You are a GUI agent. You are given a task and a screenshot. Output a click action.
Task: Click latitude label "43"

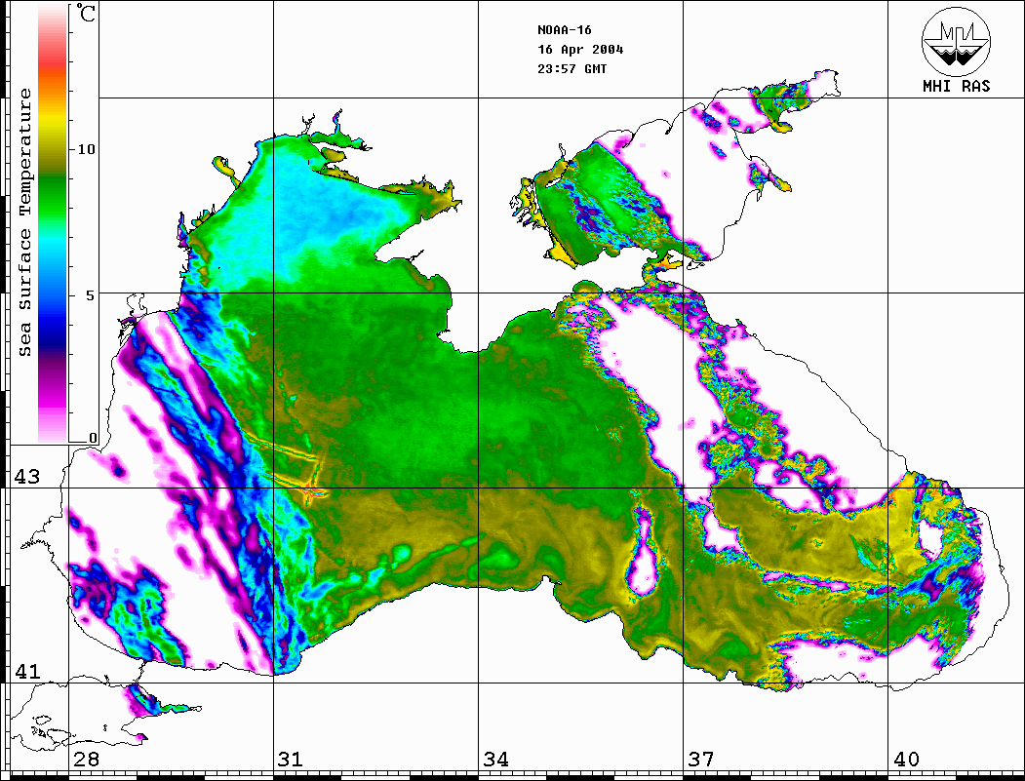click(x=26, y=477)
